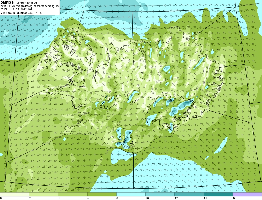Viewport: 262px width, 200px height.
Task: Click the 4–6 m/s green legend swatch
Action: pyautogui.click(x=73, y=194)
